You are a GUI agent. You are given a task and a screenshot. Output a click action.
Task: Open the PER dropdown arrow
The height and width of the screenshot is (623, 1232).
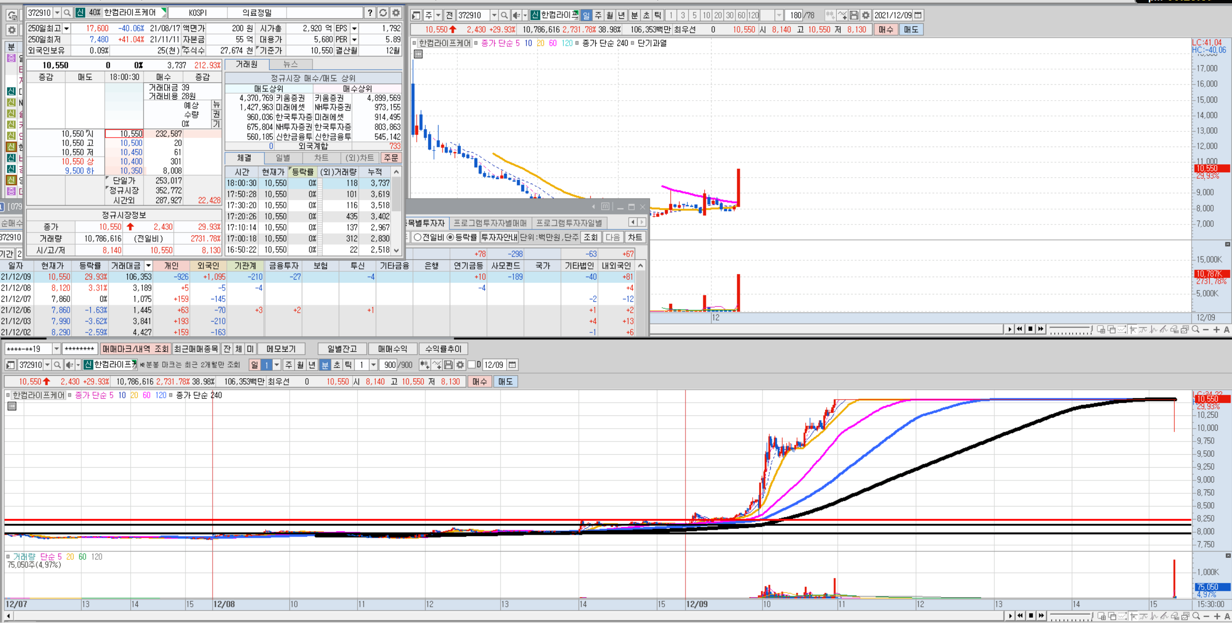[x=354, y=39]
